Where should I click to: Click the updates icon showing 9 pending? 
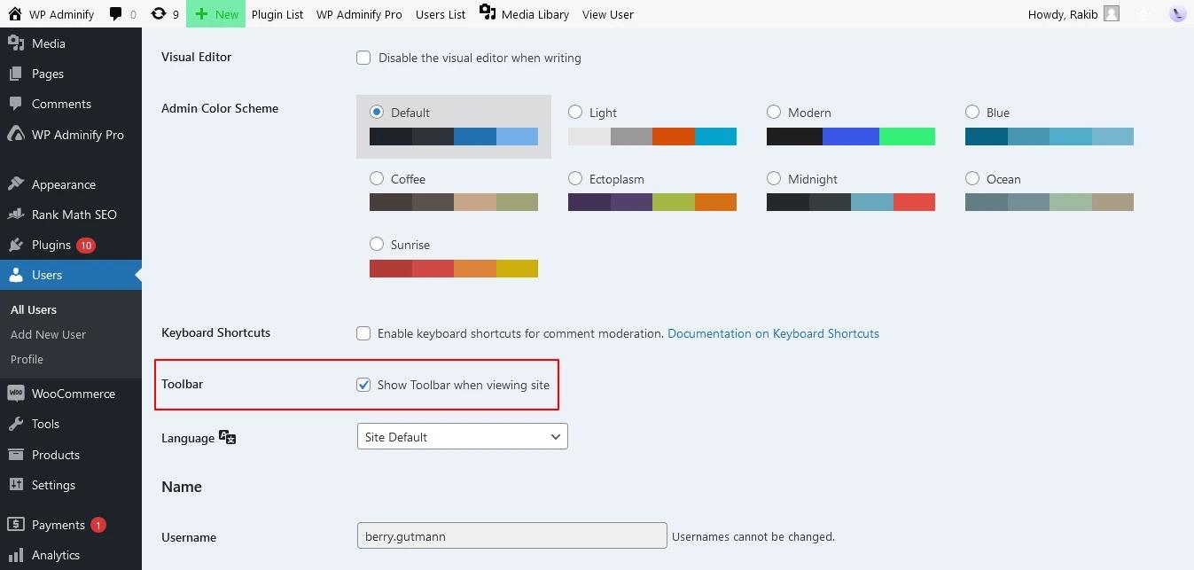point(164,13)
